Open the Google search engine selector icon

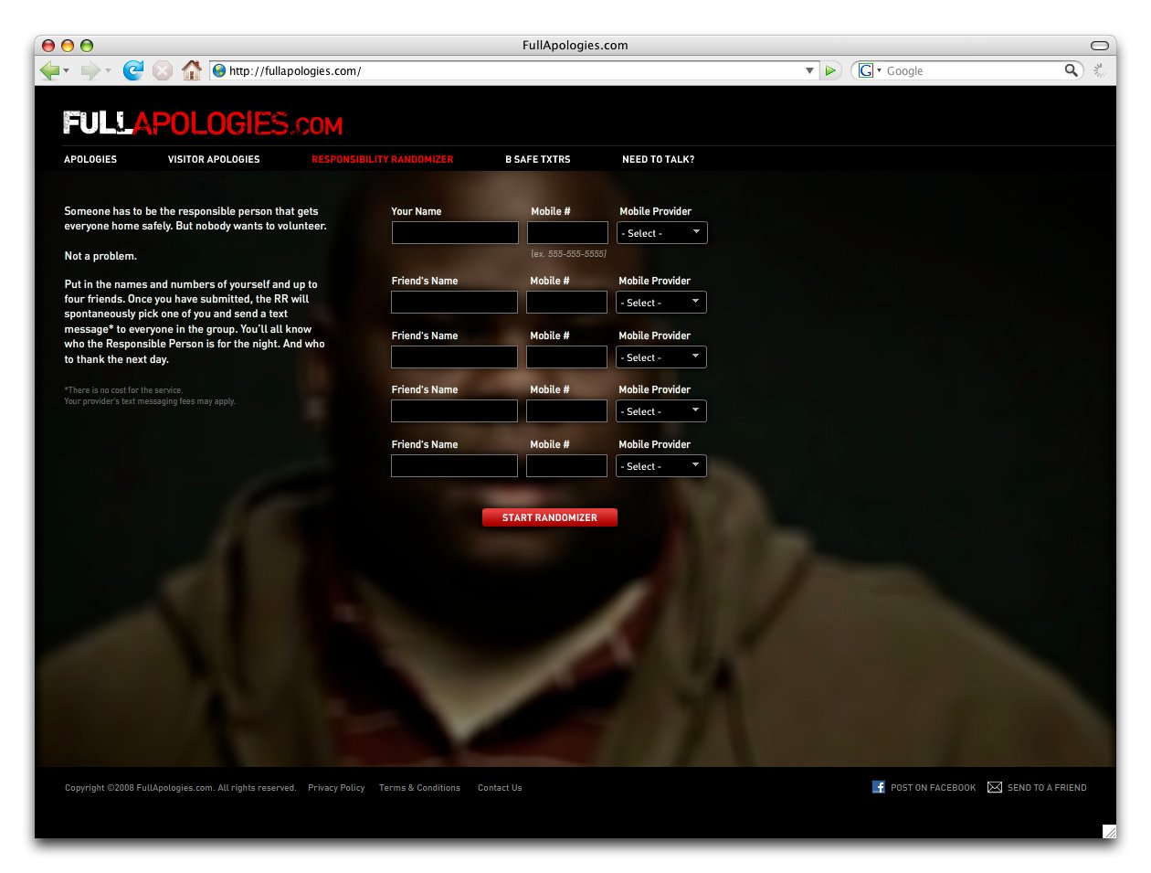(x=867, y=70)
